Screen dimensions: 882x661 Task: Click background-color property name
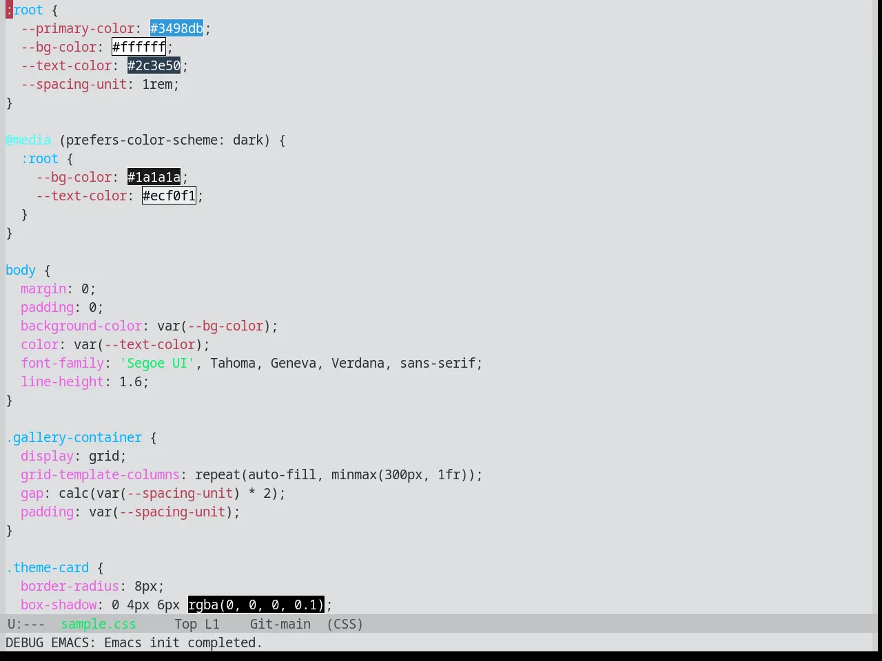[81, 326]
